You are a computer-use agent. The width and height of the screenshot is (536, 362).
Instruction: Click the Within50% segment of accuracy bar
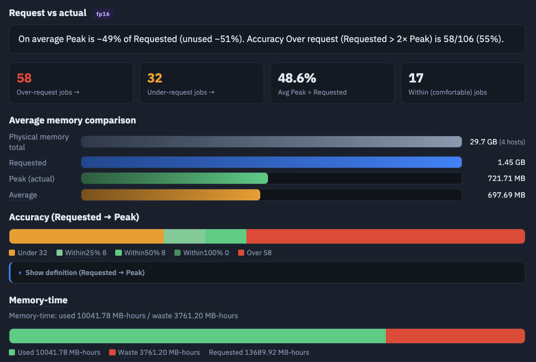click(226, 236)
